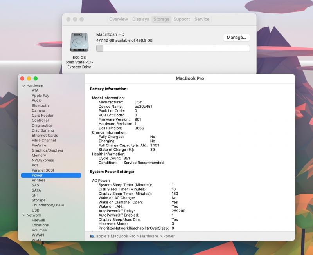Click the Cell Revision value 3666
Viewport: 313px width, 255px height.
tap(139, 128)
